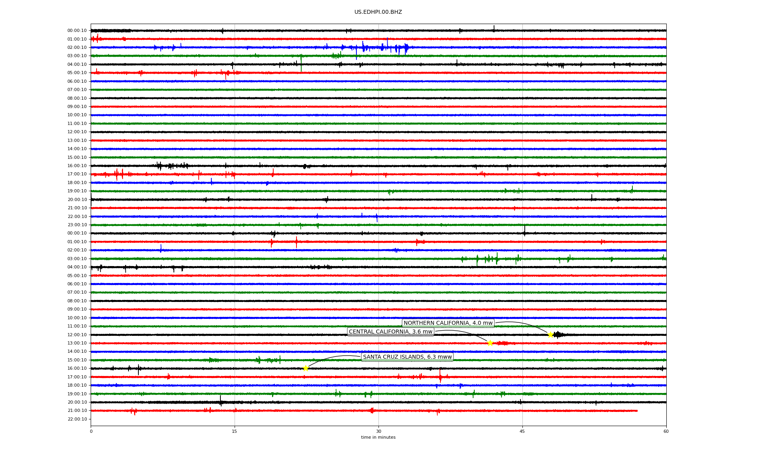Click the x-axis label 'time in minutes'

378,437
